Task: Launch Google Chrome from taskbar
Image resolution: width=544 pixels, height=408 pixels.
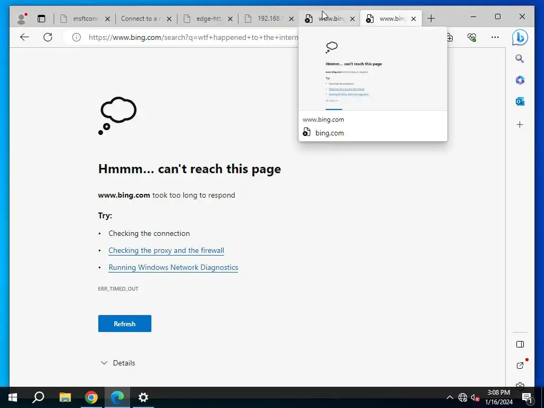Action: pyautogui.click(x=91, y=397)
